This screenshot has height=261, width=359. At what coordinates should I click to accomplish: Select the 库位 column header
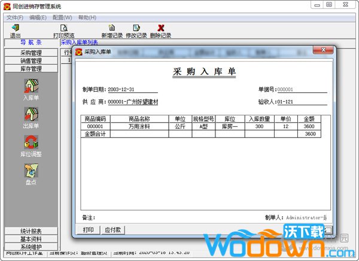click(x=230, y=119)
